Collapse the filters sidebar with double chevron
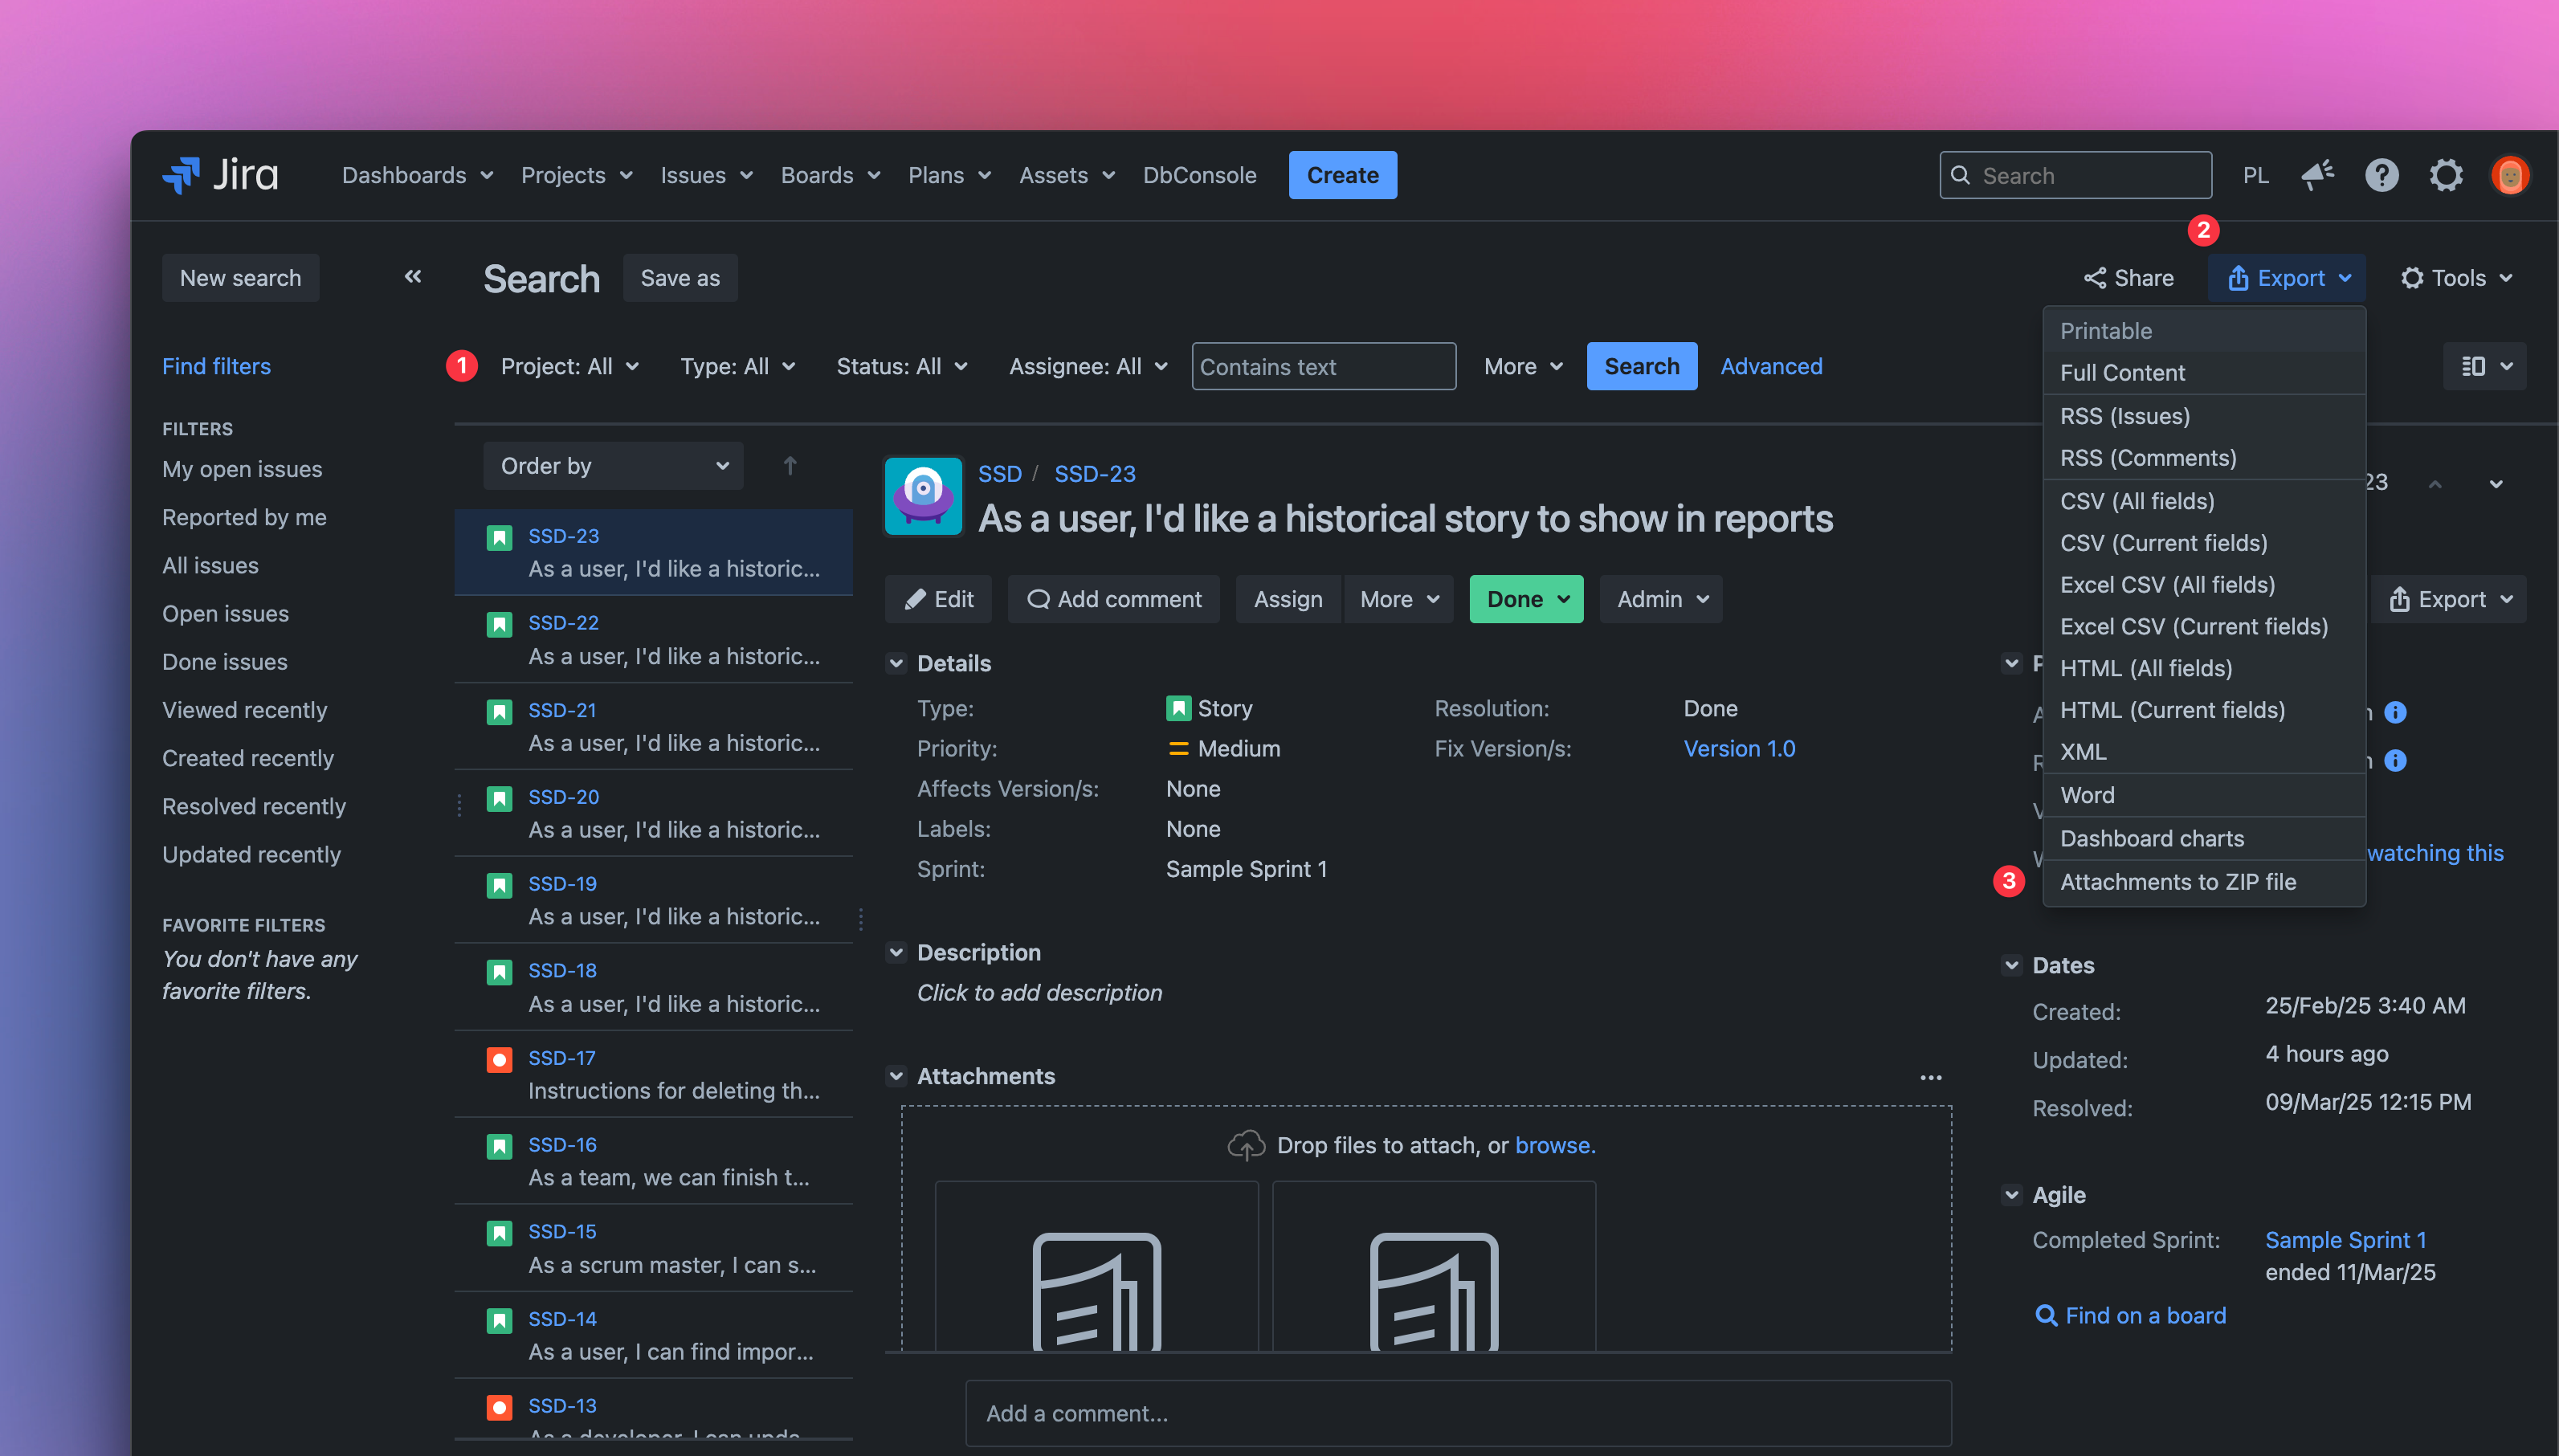 pyautogui.click(x=413, y=277)
